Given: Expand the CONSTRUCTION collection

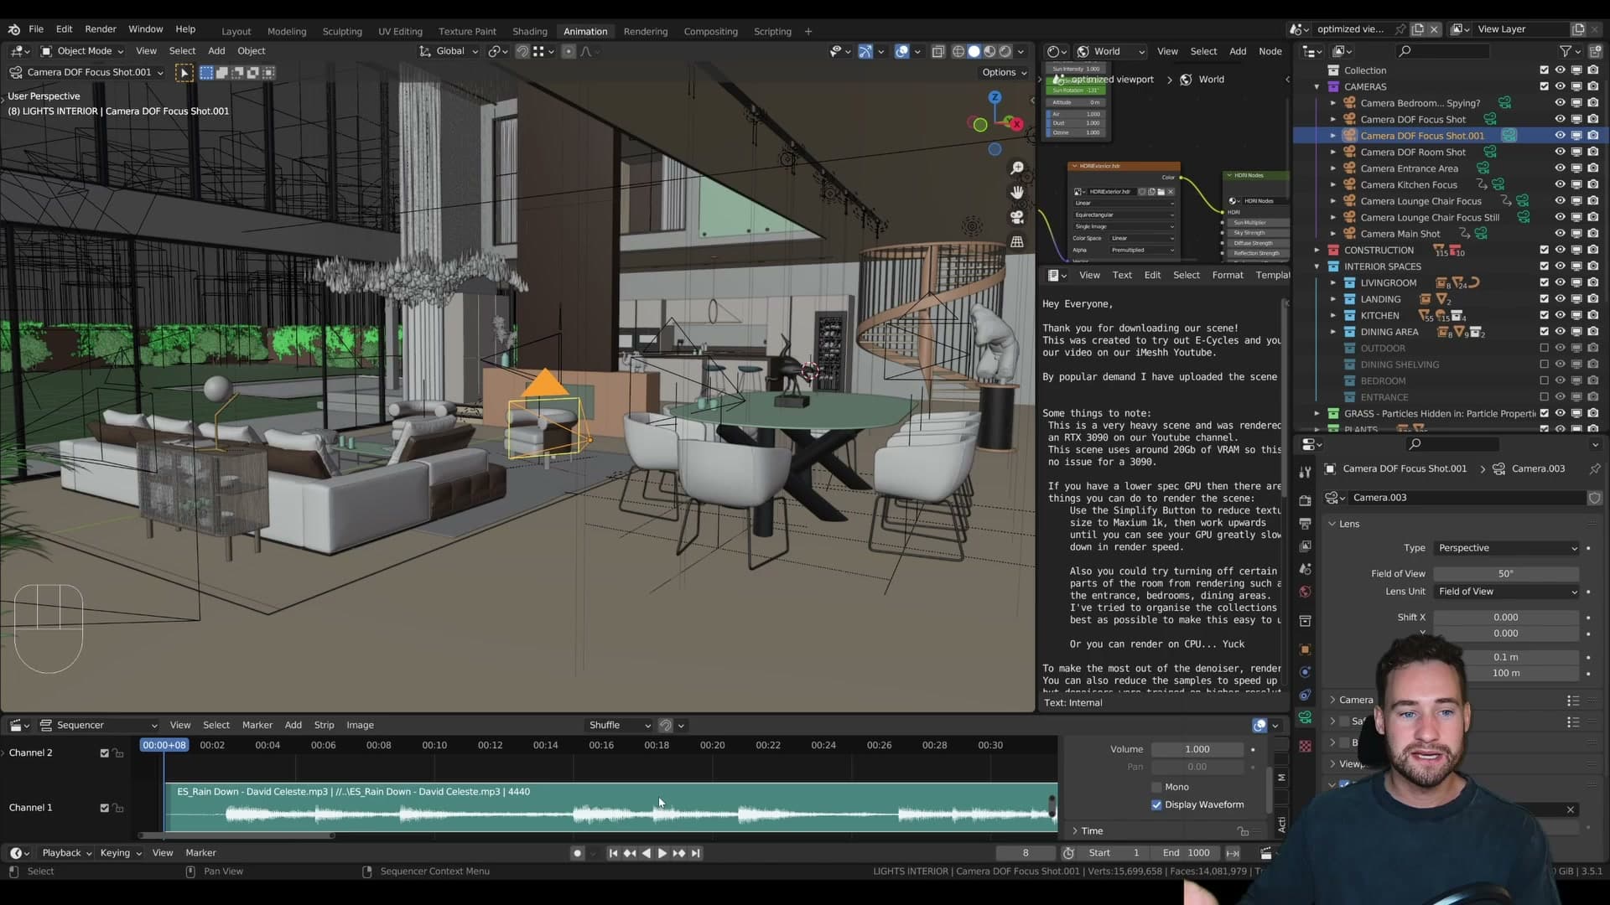Looking at the screenshot, I should [1317, 251].
